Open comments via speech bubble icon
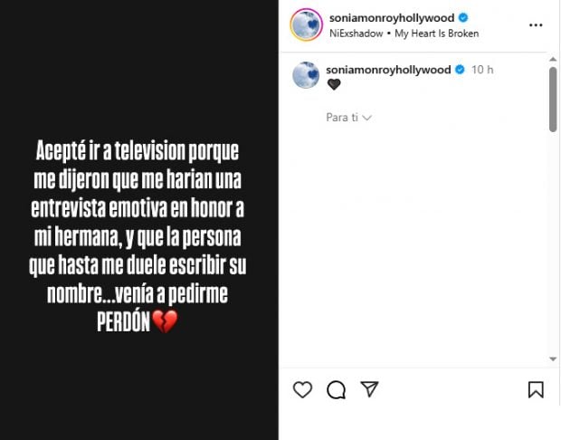561x440 pixels. coord(336,389)
